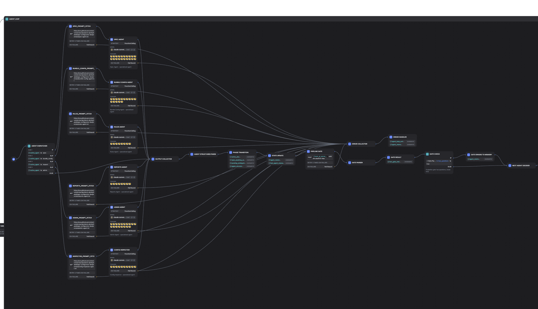Open the Fail Branch selector on Pipeline Gate
The width and height of the screenshot is (538, 309).
pos(328,167)
